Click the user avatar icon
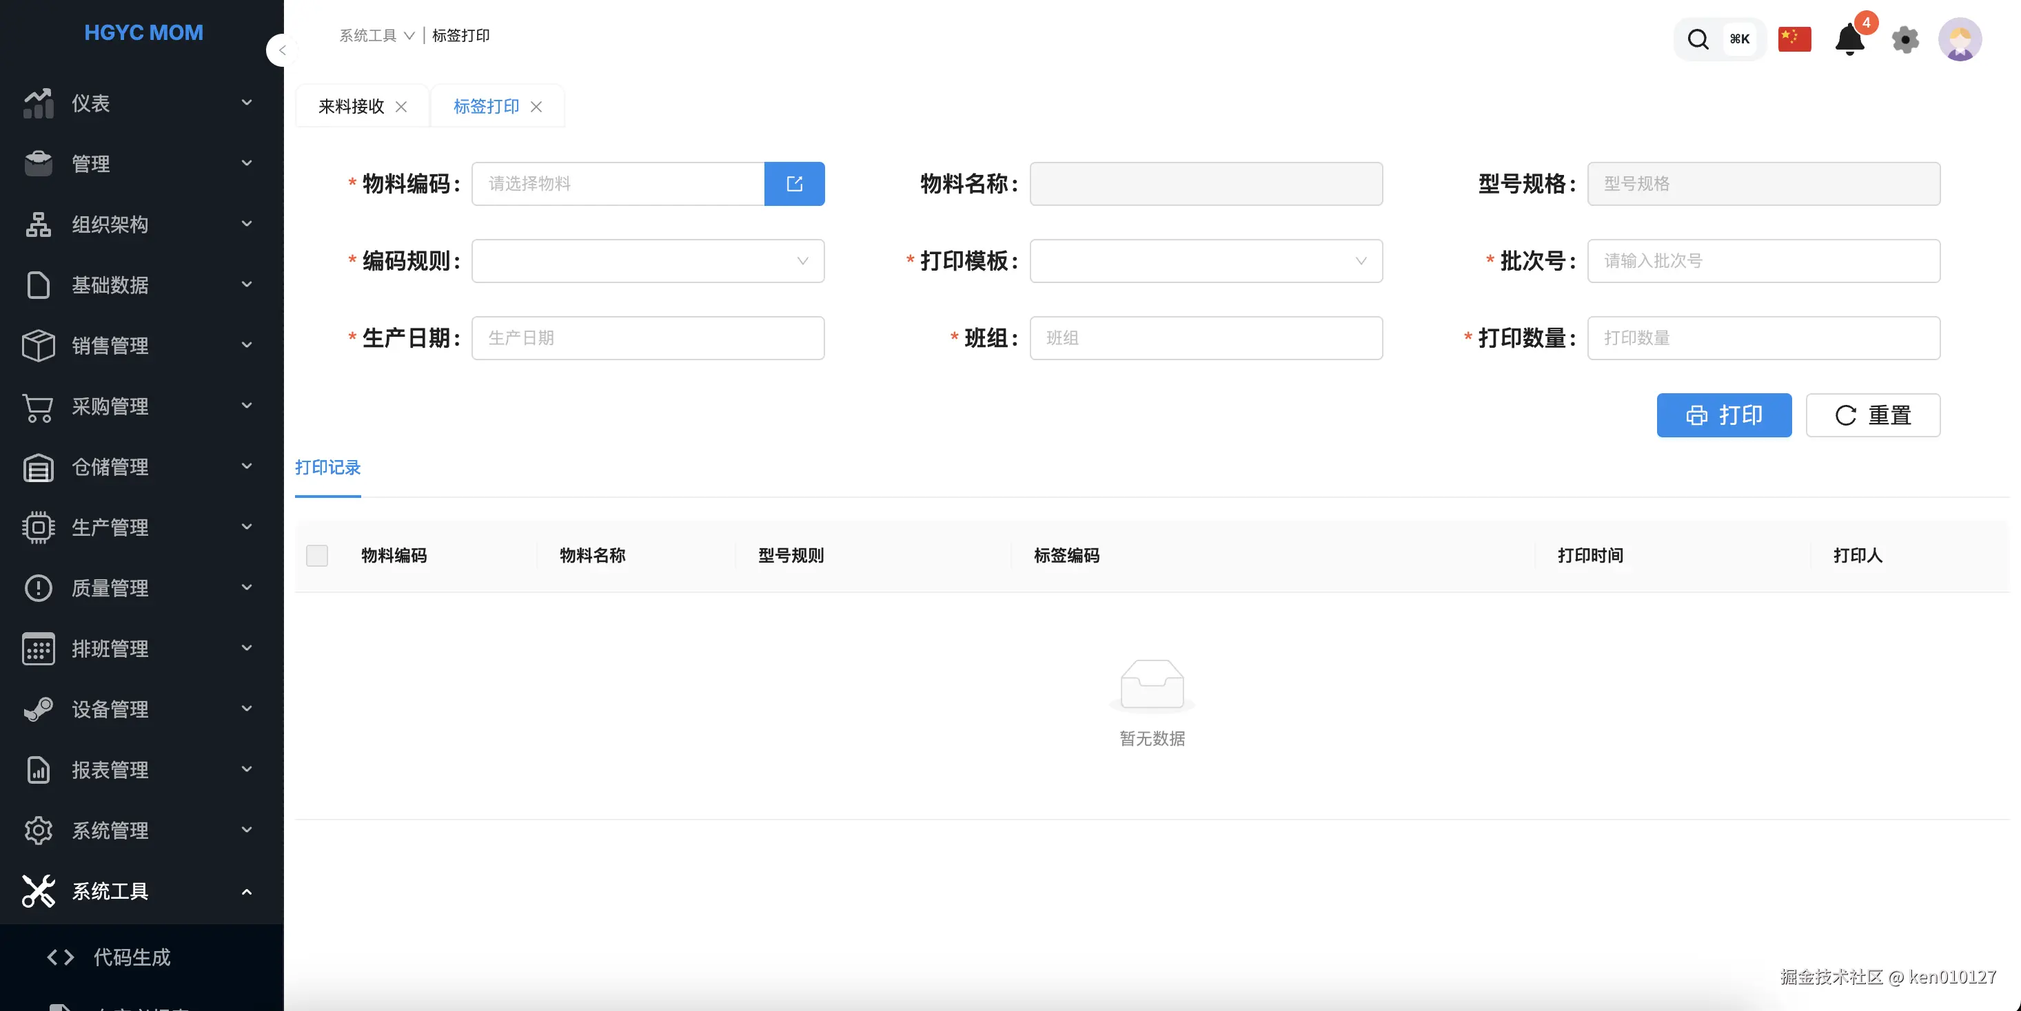The image size is (2021, 1011). coord(1959,39)
